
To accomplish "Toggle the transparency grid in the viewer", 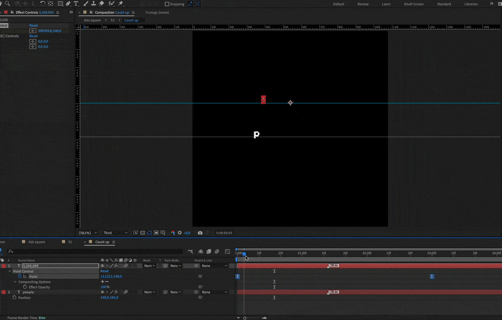I will (143, 233).
